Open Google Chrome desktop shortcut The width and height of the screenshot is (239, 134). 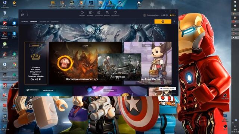14,66
